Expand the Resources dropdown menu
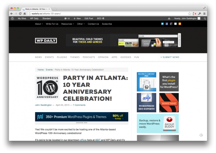The width and height of the screenshot is (216, 153). click(x=68, y=24)
